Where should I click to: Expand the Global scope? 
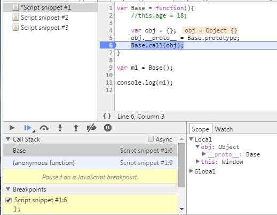191,171
